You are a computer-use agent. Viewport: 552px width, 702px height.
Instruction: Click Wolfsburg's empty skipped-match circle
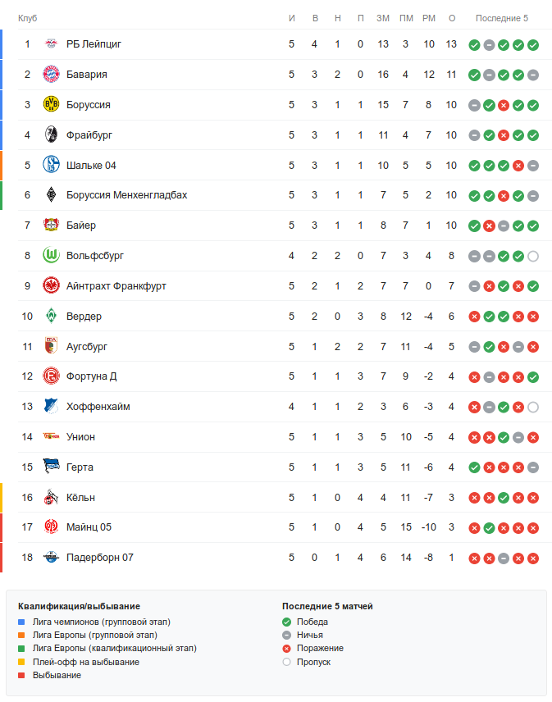(533, 256)
